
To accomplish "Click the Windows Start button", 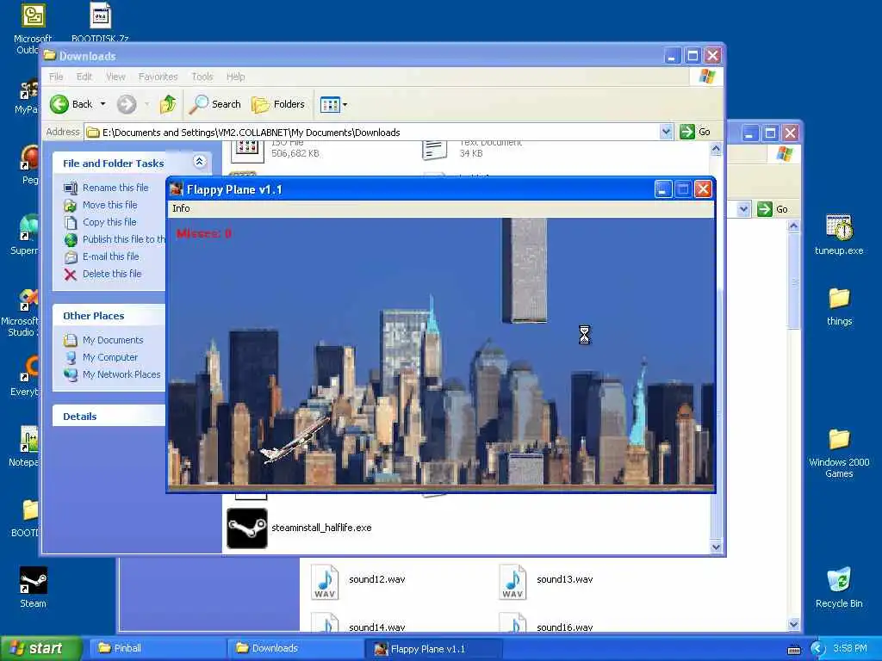I will [x=40, y=648].
